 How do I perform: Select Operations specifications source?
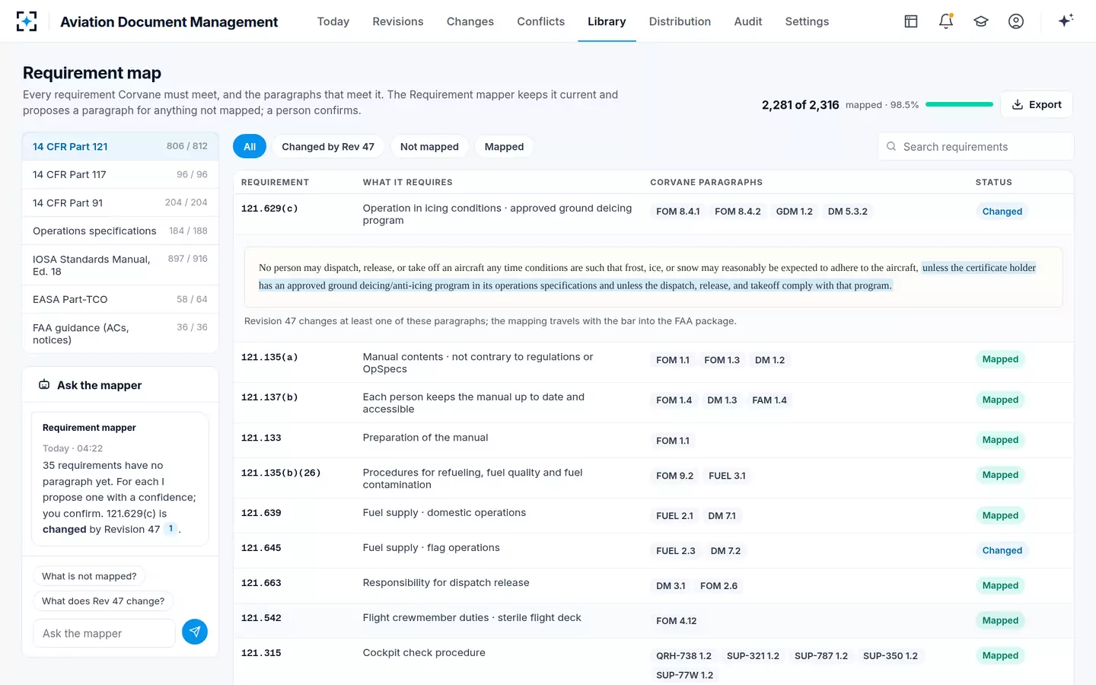point(120,231)
